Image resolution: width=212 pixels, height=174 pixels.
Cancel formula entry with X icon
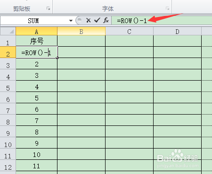pyautogui.click(x=89, y=20)
